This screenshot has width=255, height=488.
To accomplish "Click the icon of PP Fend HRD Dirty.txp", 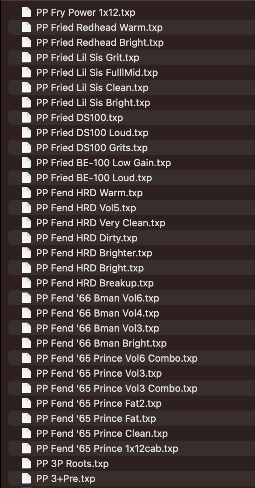I will coord(26,238).
